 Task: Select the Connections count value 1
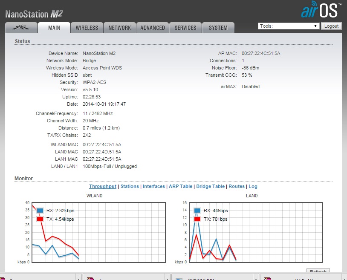[x=243, y=61]
